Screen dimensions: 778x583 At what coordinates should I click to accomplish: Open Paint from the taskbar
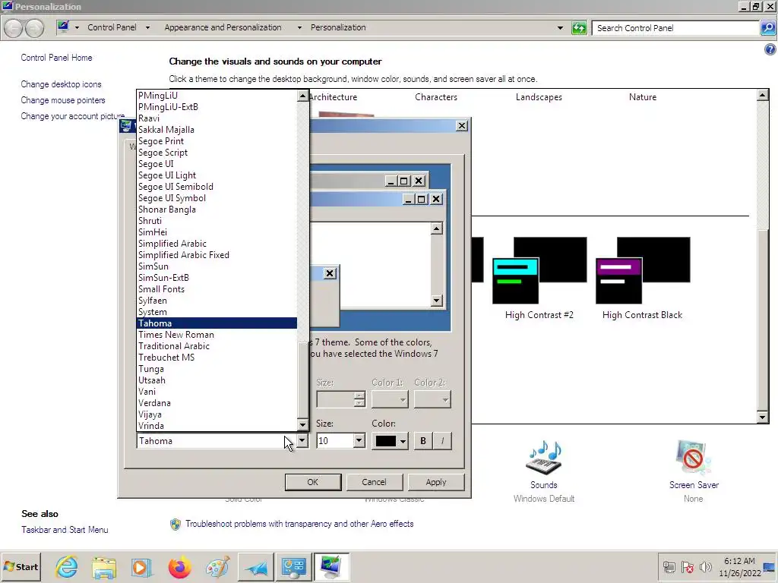click(x=217, y=566)
